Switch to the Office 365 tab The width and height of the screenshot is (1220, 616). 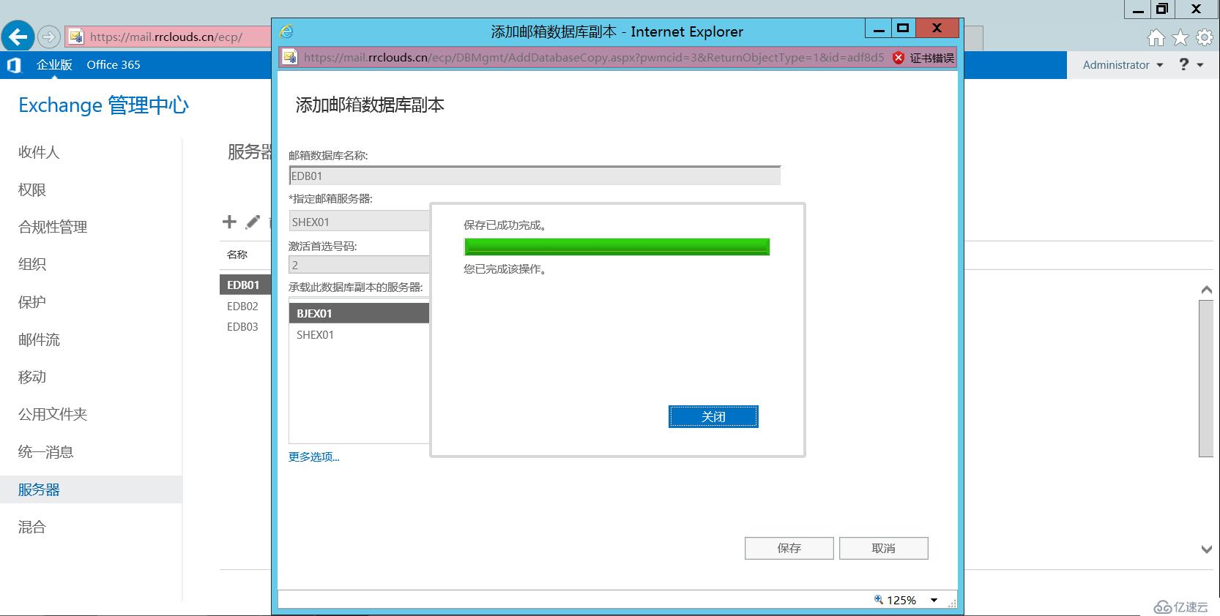click(x=113, y=64)
